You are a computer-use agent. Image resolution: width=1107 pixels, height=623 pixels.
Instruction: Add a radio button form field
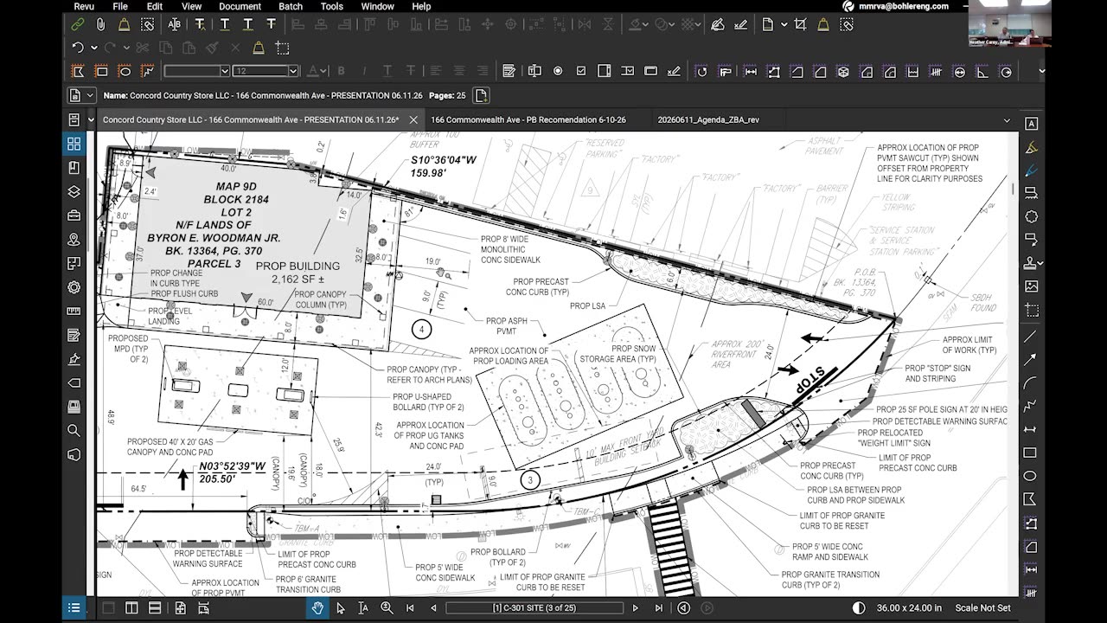tap(558, 71)
